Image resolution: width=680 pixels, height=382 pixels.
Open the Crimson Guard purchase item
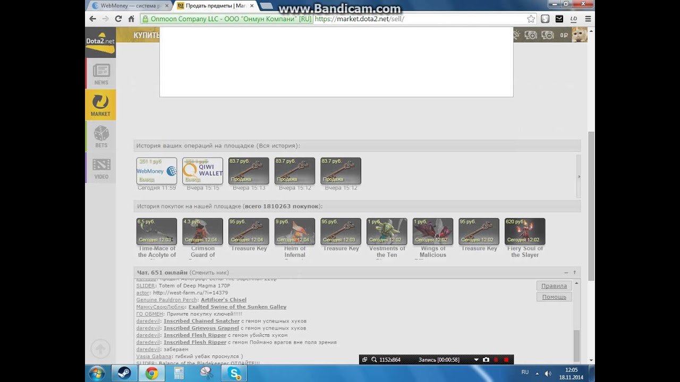[202, 231]
